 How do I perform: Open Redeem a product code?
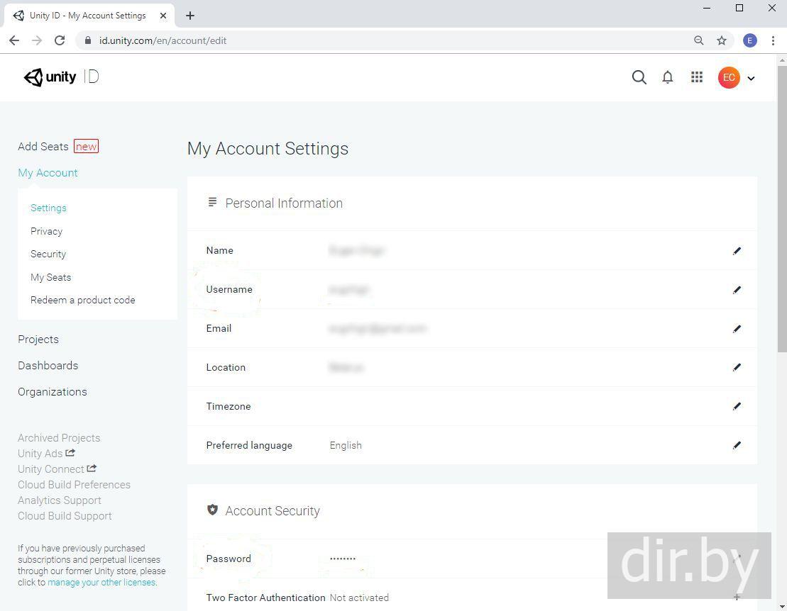pyautogui.click(x=83, y=301)
